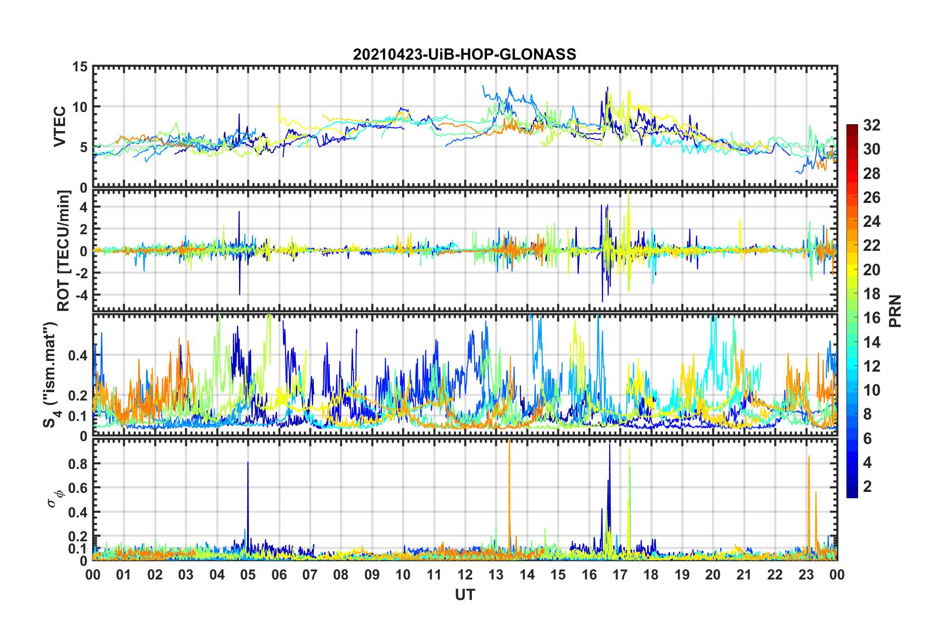Viewport: 930px width, 622px height.
Task: Click the VTEC y-axis label
Action: [x=60, y=126]
